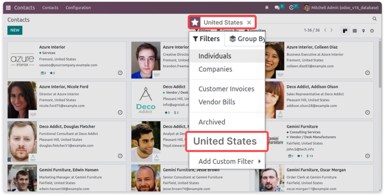Toggle the Individuals filter

pos(227,56)
